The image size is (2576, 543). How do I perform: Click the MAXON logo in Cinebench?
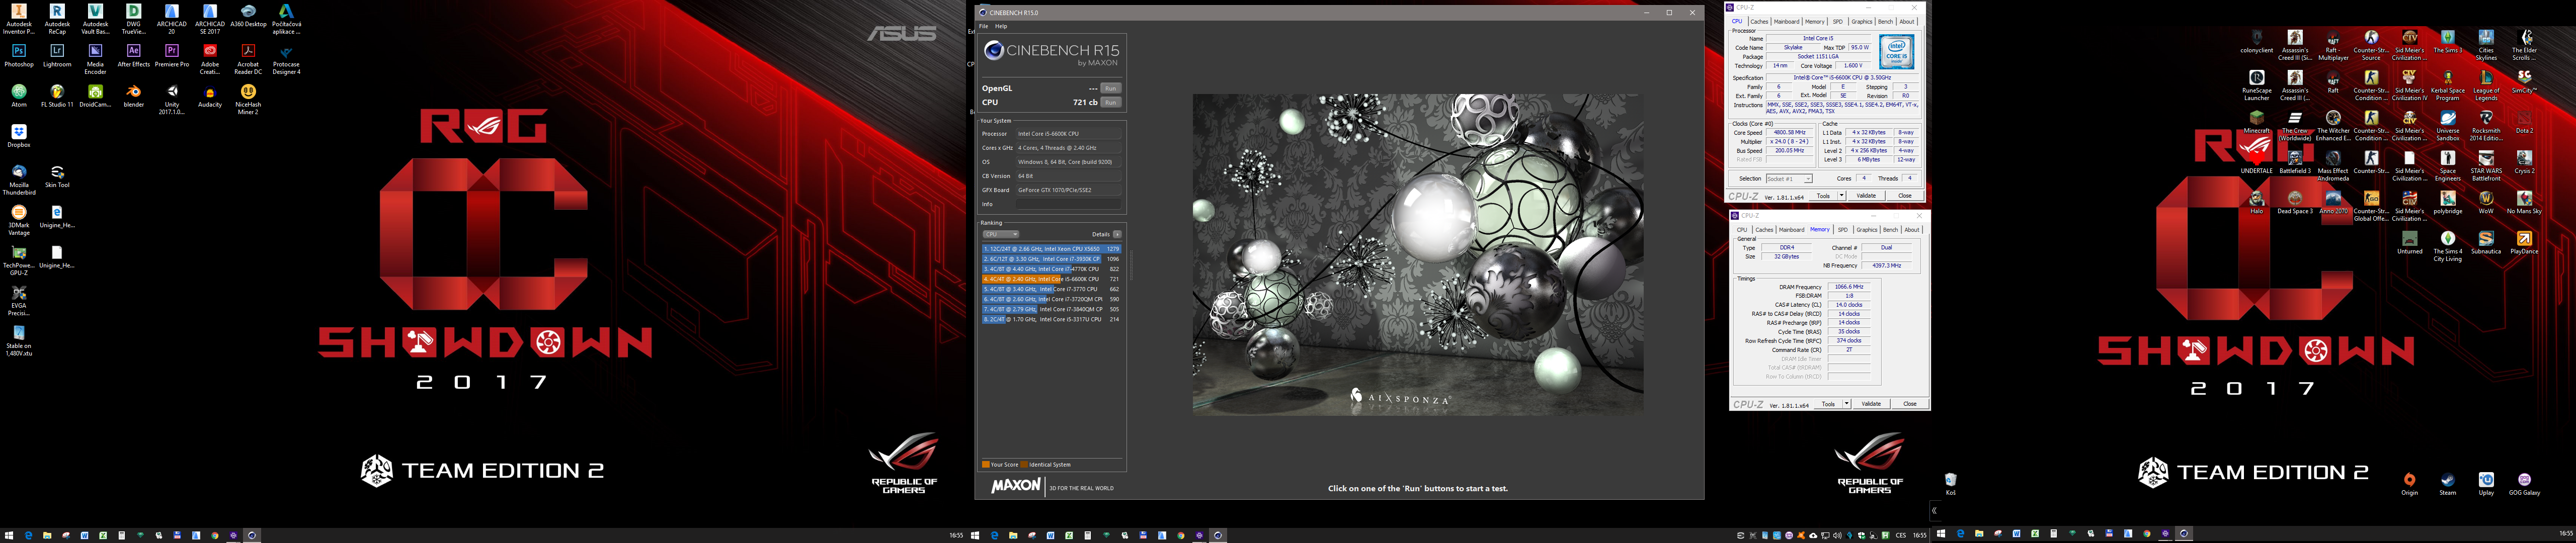[x=1016, y=487]
